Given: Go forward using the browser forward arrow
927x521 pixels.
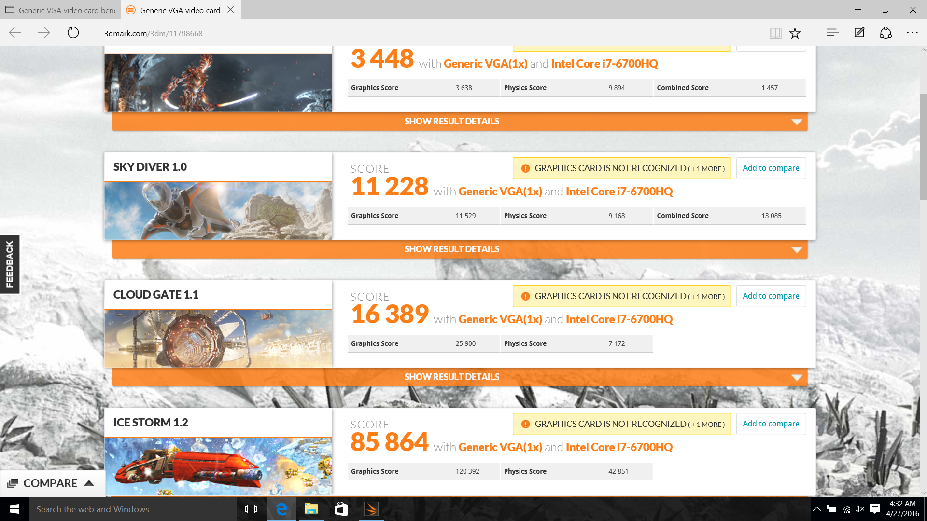Looking at the screenshot, I should (x=44, y=33).
